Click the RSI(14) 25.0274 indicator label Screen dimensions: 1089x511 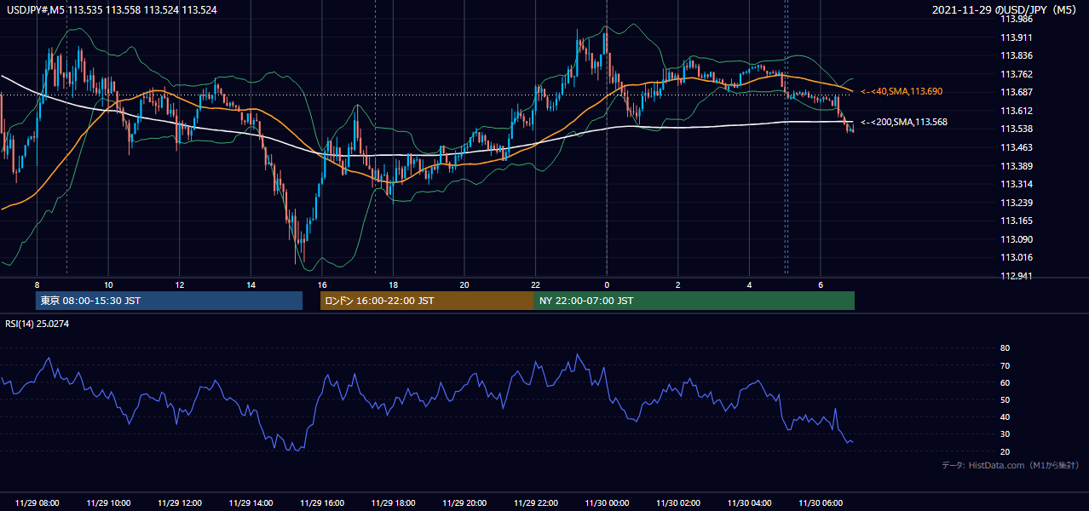click(38, 324)
